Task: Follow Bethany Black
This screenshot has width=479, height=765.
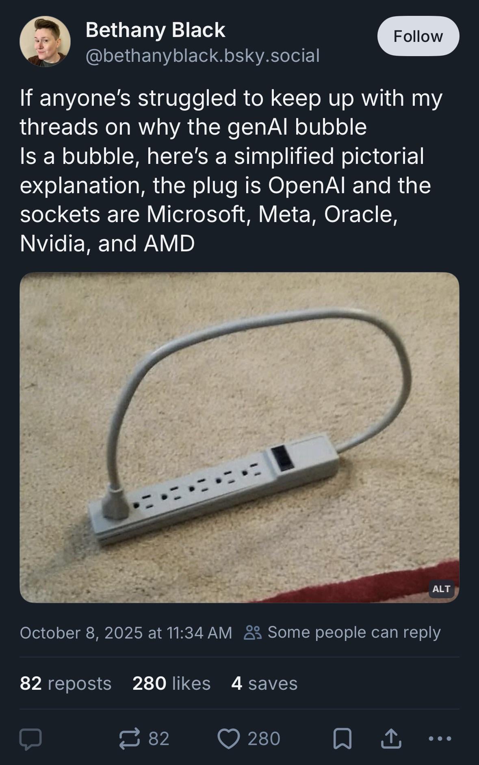Action: [418, 36]
